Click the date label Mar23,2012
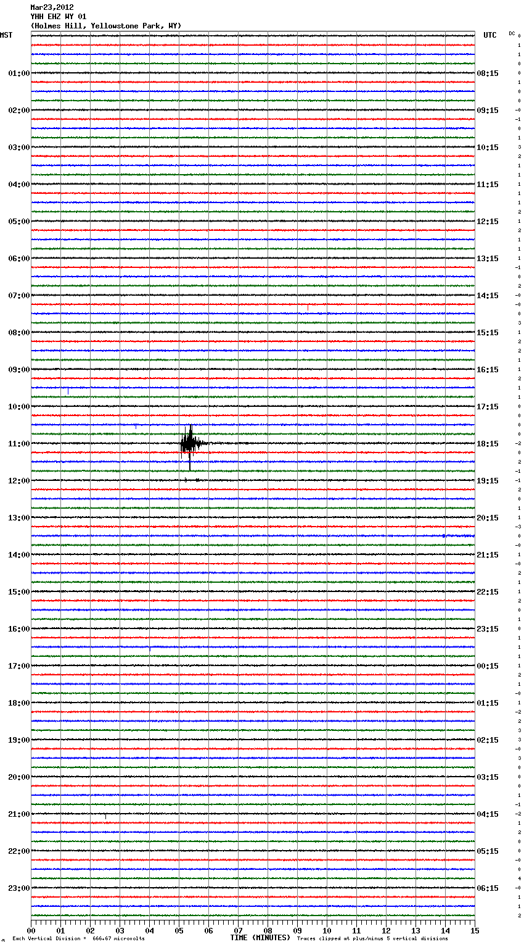Viewport: 524px width, 947px height. pos(52,7)
